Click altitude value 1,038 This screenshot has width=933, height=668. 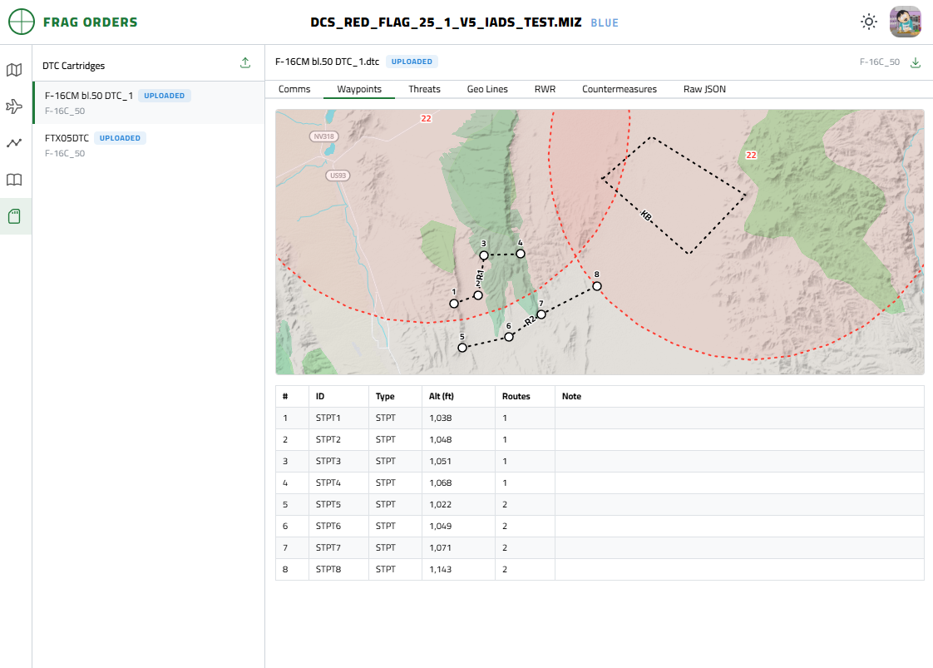441,418
